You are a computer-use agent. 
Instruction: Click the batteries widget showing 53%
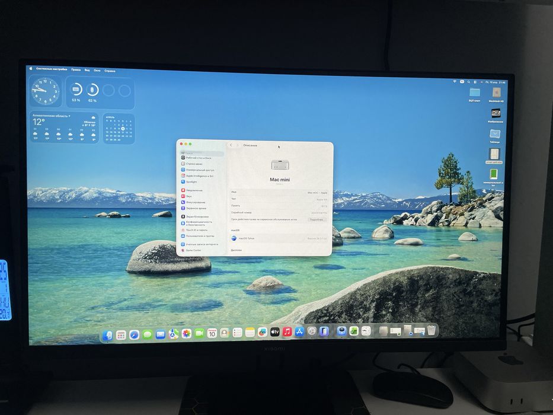(100, 92)
